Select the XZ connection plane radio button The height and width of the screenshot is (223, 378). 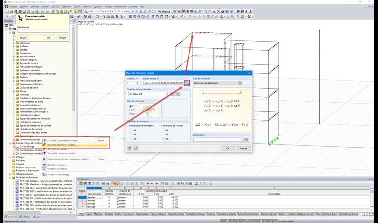point(131,114)
